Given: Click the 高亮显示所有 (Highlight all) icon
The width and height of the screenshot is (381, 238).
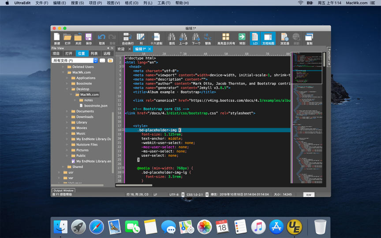Looking at the screenshot, I should (226, 37).
